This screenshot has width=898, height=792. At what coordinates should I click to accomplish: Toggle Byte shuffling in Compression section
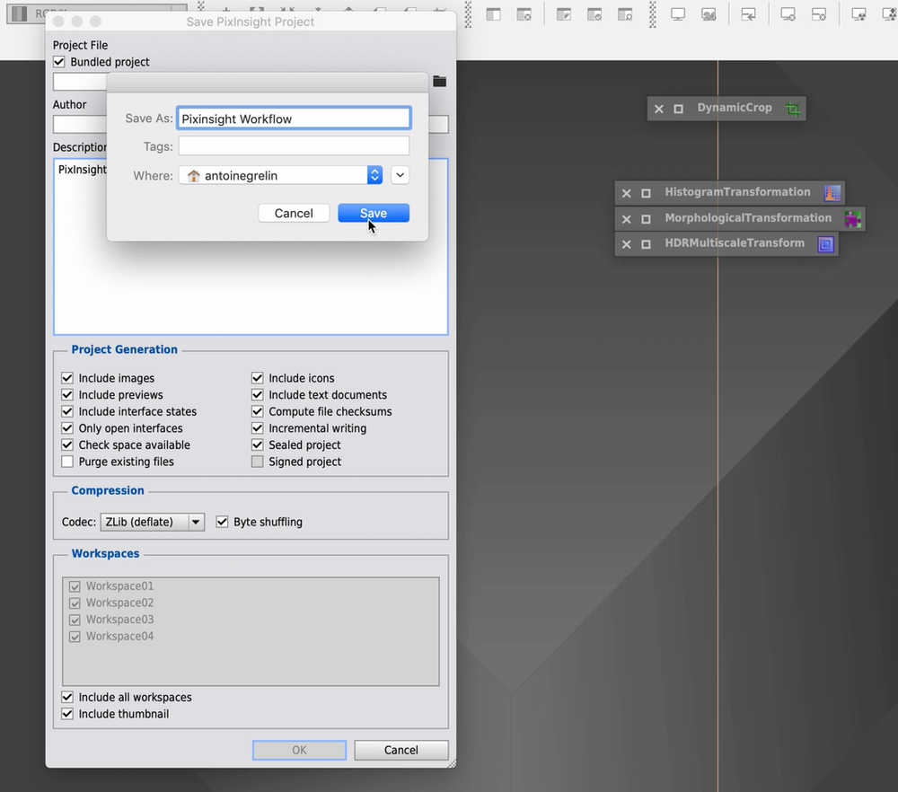click(x=222, y=522)
